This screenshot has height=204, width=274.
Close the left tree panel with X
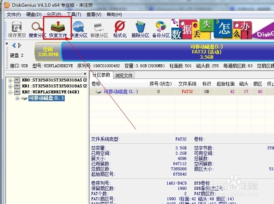pos(85,74)
